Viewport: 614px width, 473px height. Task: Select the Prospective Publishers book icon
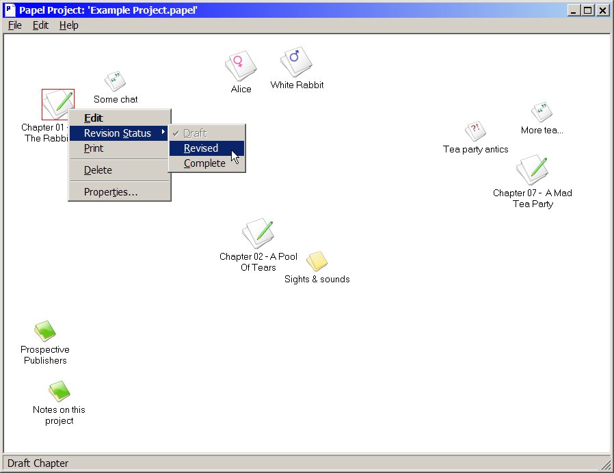pos(45,332)
